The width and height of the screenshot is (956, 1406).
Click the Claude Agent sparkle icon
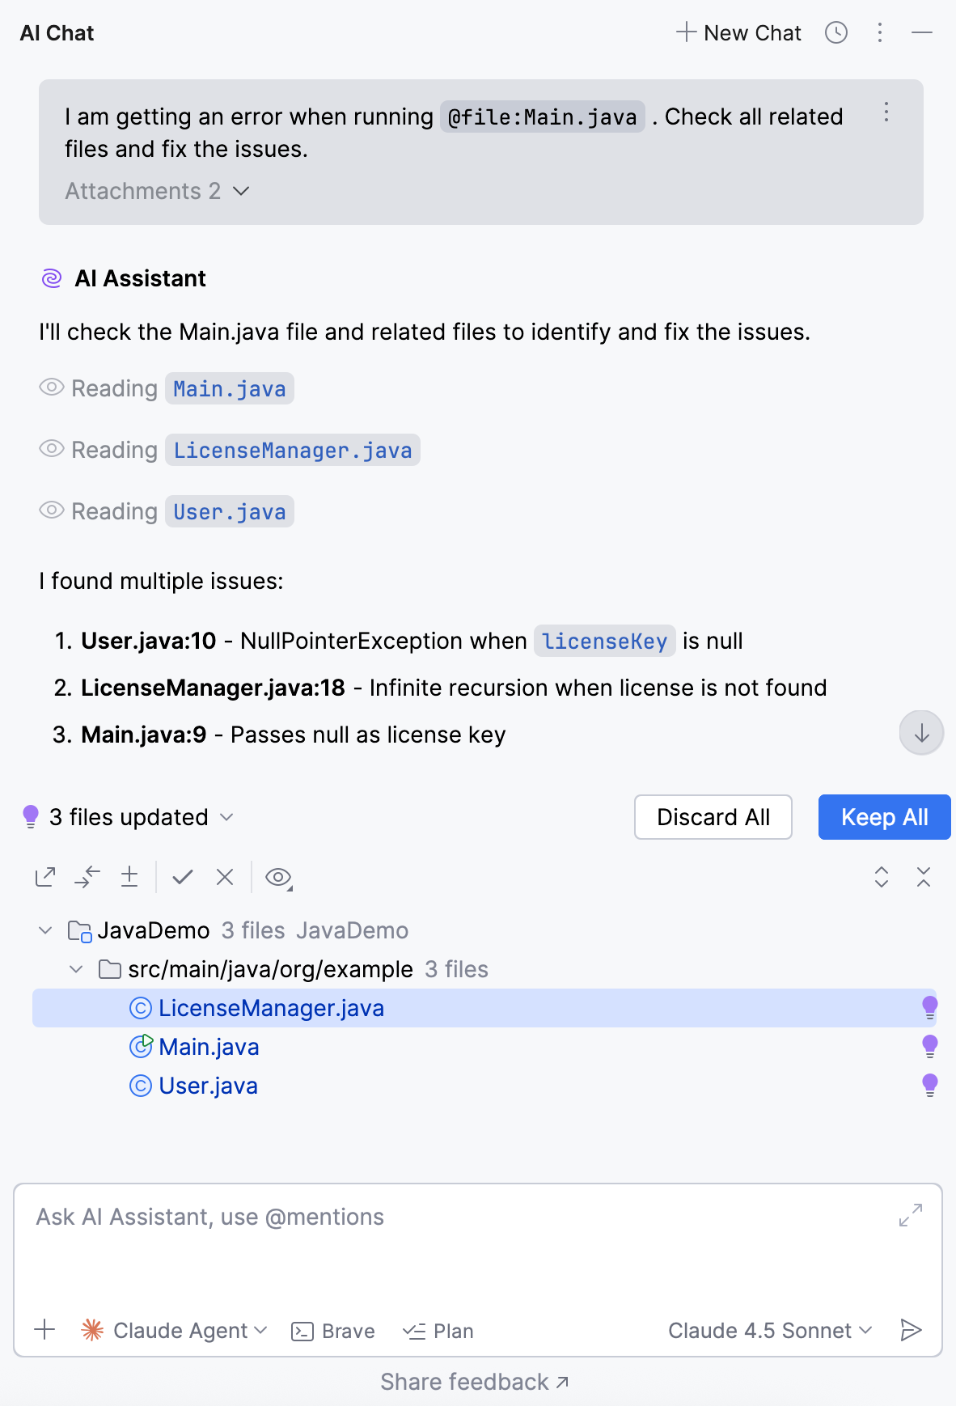click(92, 1330)
